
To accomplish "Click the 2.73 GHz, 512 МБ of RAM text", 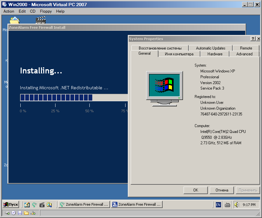I will (x=221, y=143).
